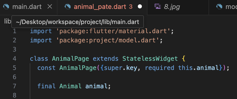
Task: Click line number 1 in gutter
Action: click(15, 31)
